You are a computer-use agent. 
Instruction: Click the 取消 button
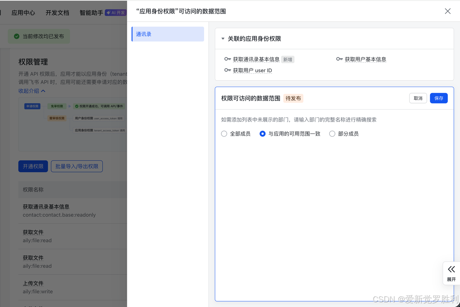click(418, 98)
